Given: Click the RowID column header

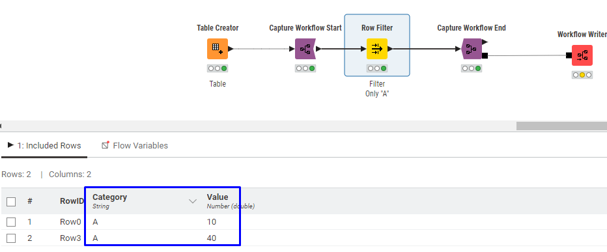Looking at the screenshot, I should (x=72, y=201).
